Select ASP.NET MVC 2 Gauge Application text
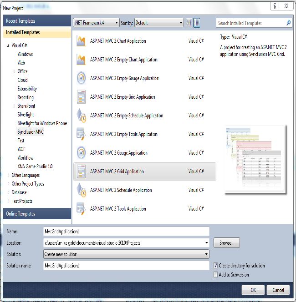The image size is (296, 302). tap(119, 153)
